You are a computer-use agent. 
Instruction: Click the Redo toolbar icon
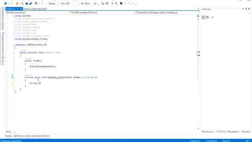[42, 4]
